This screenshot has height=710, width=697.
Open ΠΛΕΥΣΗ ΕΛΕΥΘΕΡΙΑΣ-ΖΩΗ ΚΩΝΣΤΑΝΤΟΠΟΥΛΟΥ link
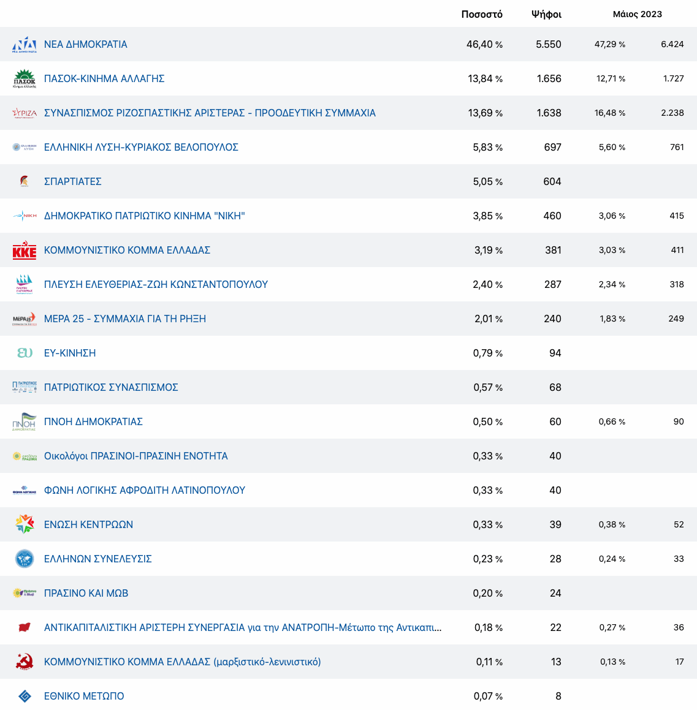(156, 284)
